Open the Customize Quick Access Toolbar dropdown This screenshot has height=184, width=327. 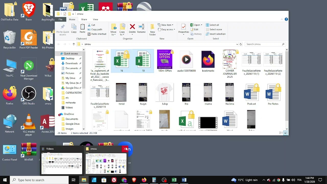pos(73,14)
